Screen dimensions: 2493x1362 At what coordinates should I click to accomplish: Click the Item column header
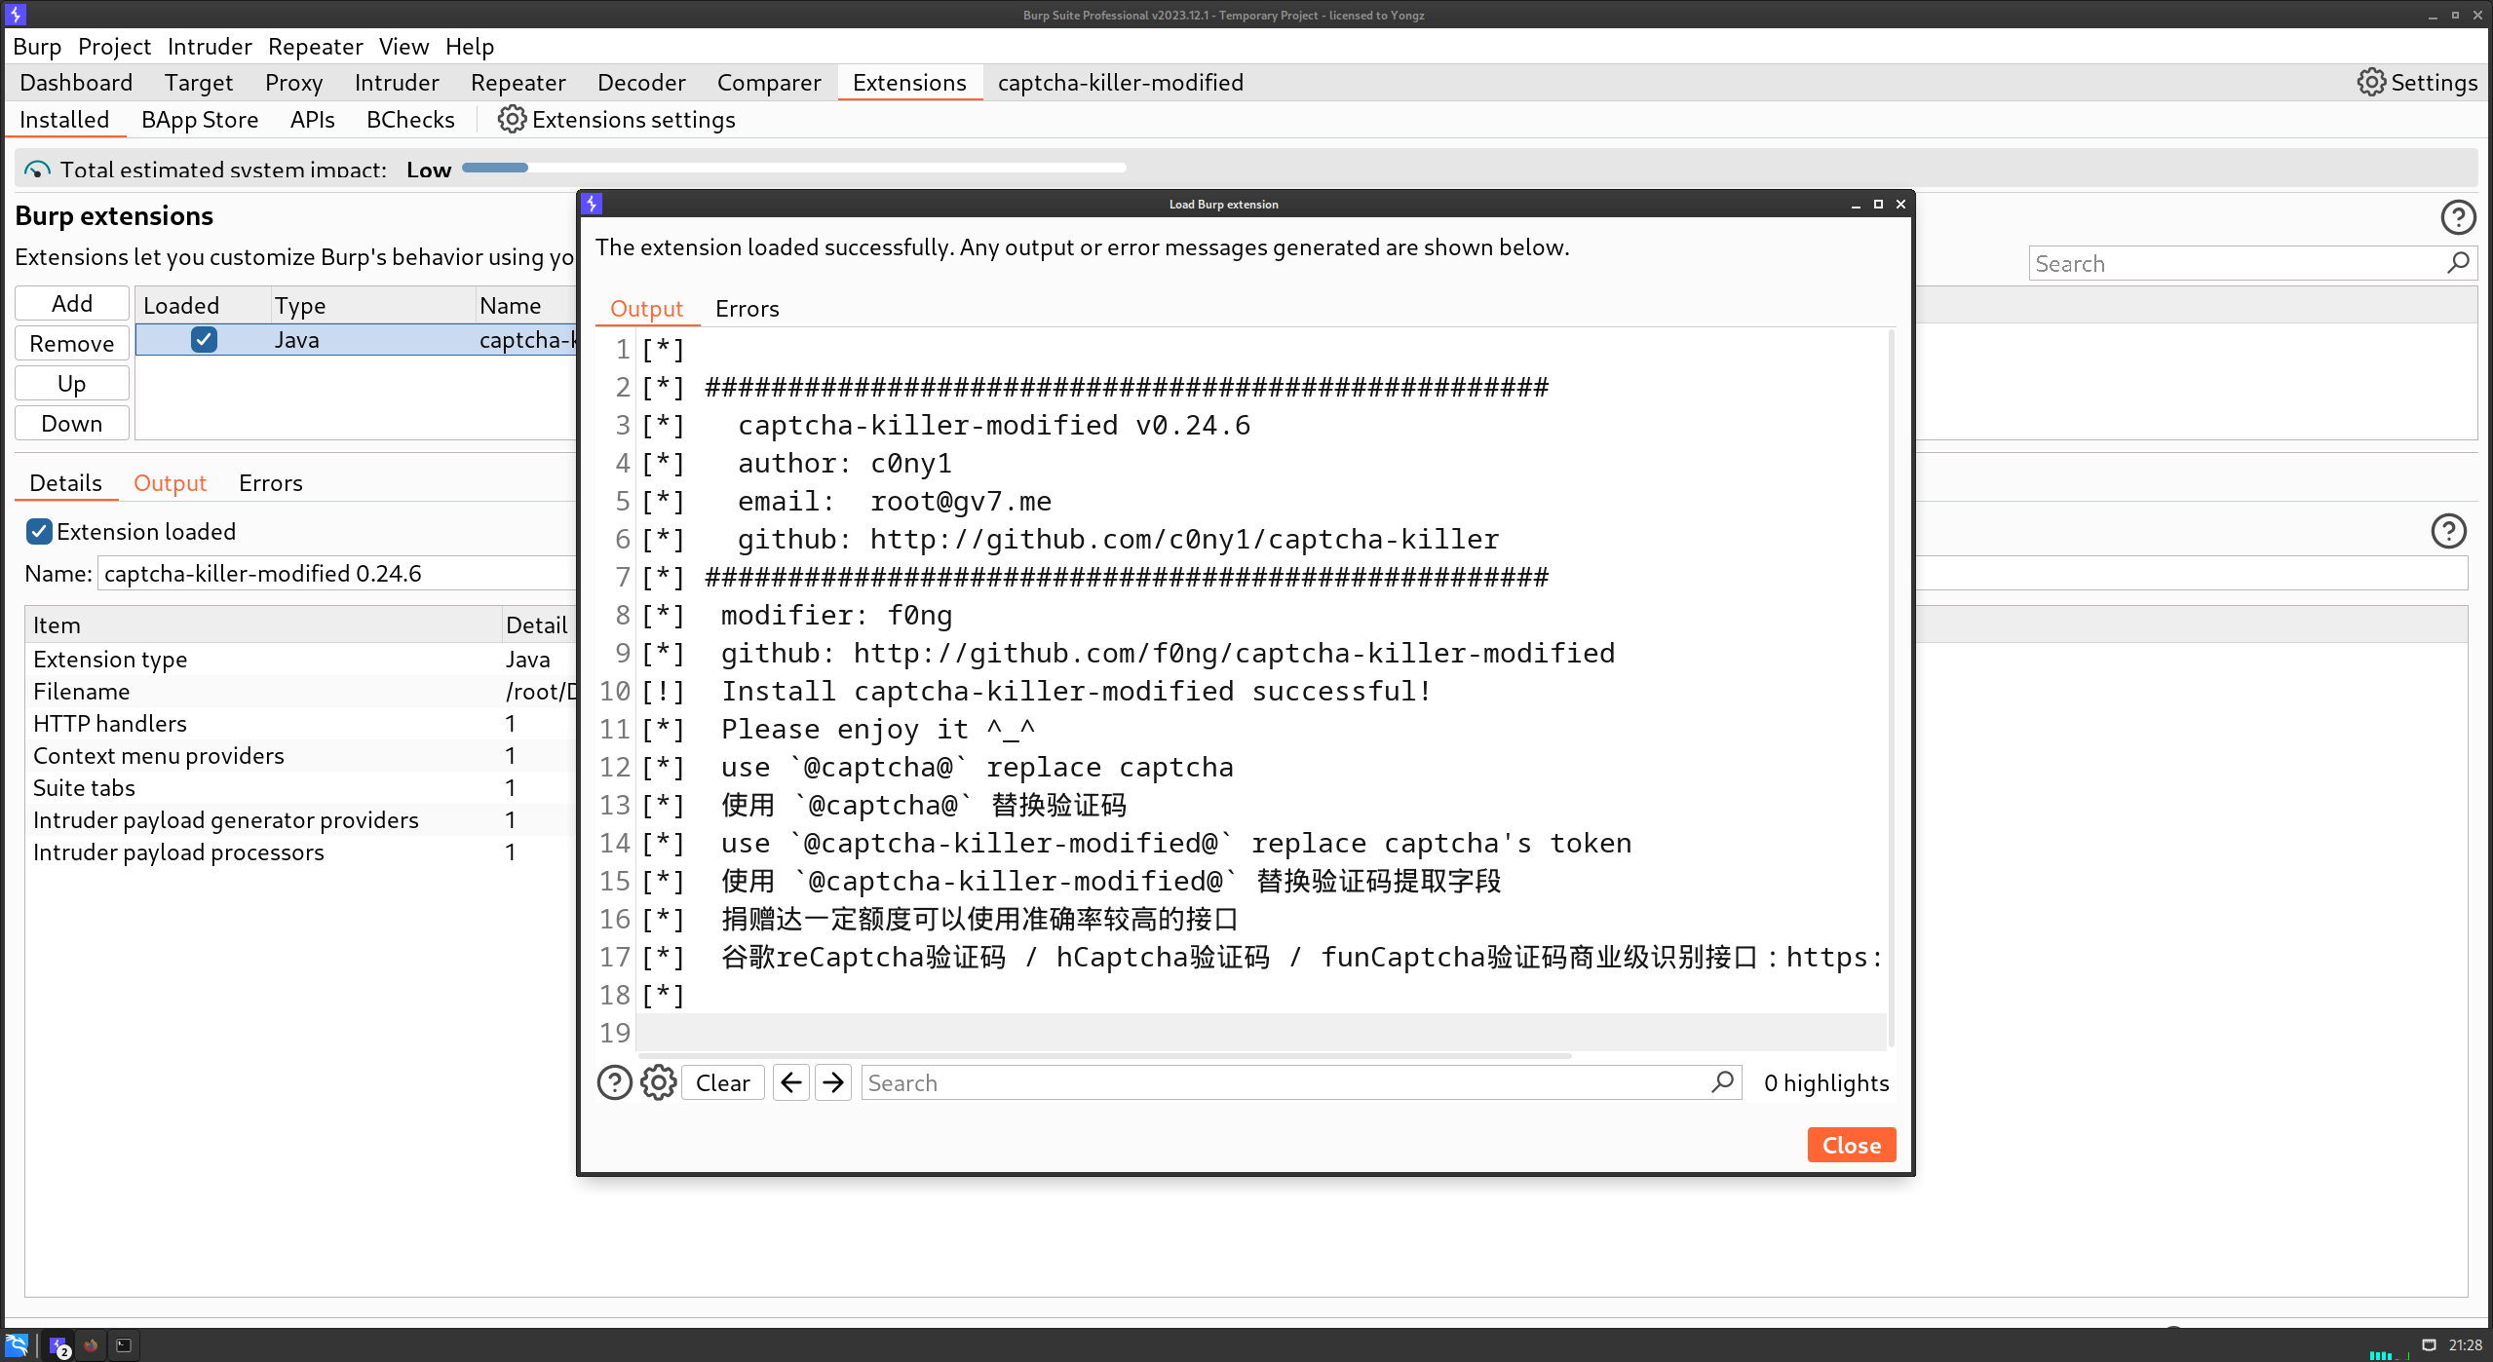[263, 624]
